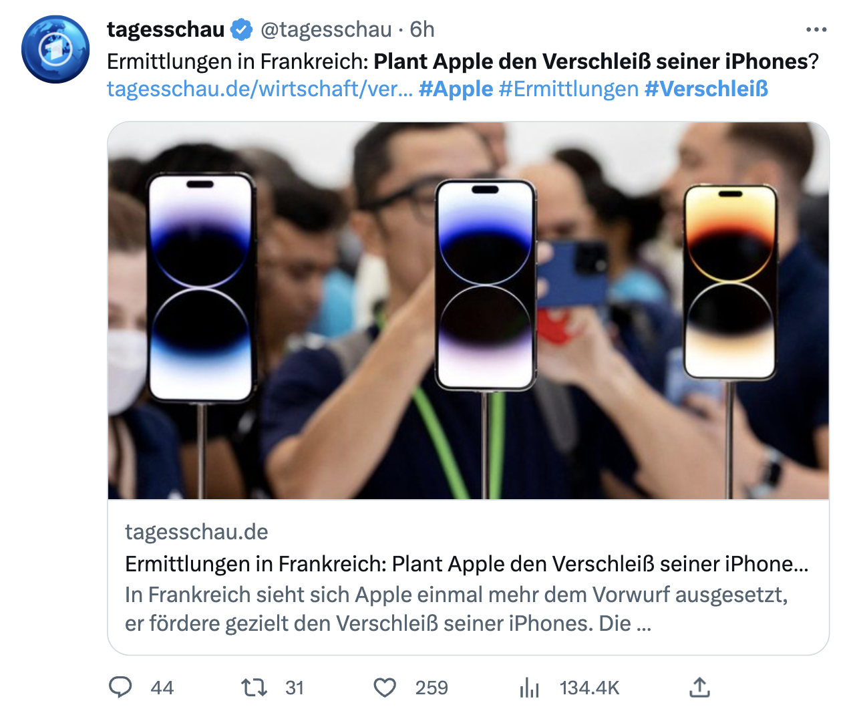The image size is (851, 711).
Task: Click the card description about Frankreich
Action: click(x=456, y=609)
